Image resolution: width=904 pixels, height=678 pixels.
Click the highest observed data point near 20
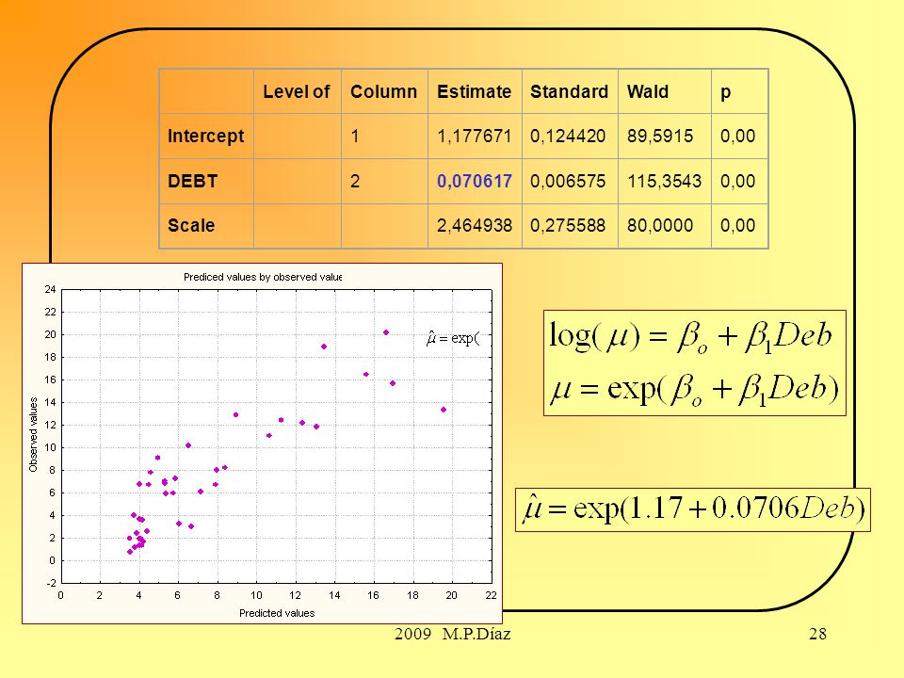click(x=386, y=332)
